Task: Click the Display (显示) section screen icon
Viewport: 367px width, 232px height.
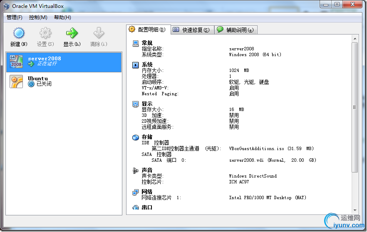Action: (x=136, y=104)
